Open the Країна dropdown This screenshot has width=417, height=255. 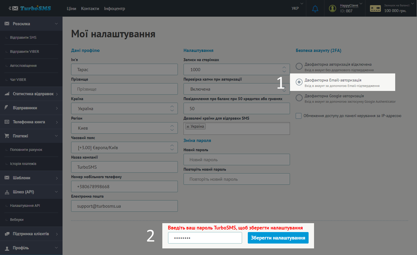coord(124,108)
